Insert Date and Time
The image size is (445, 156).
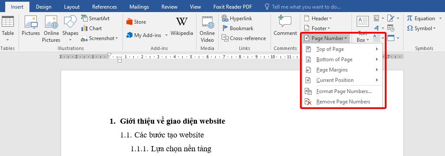coord(391,28)
